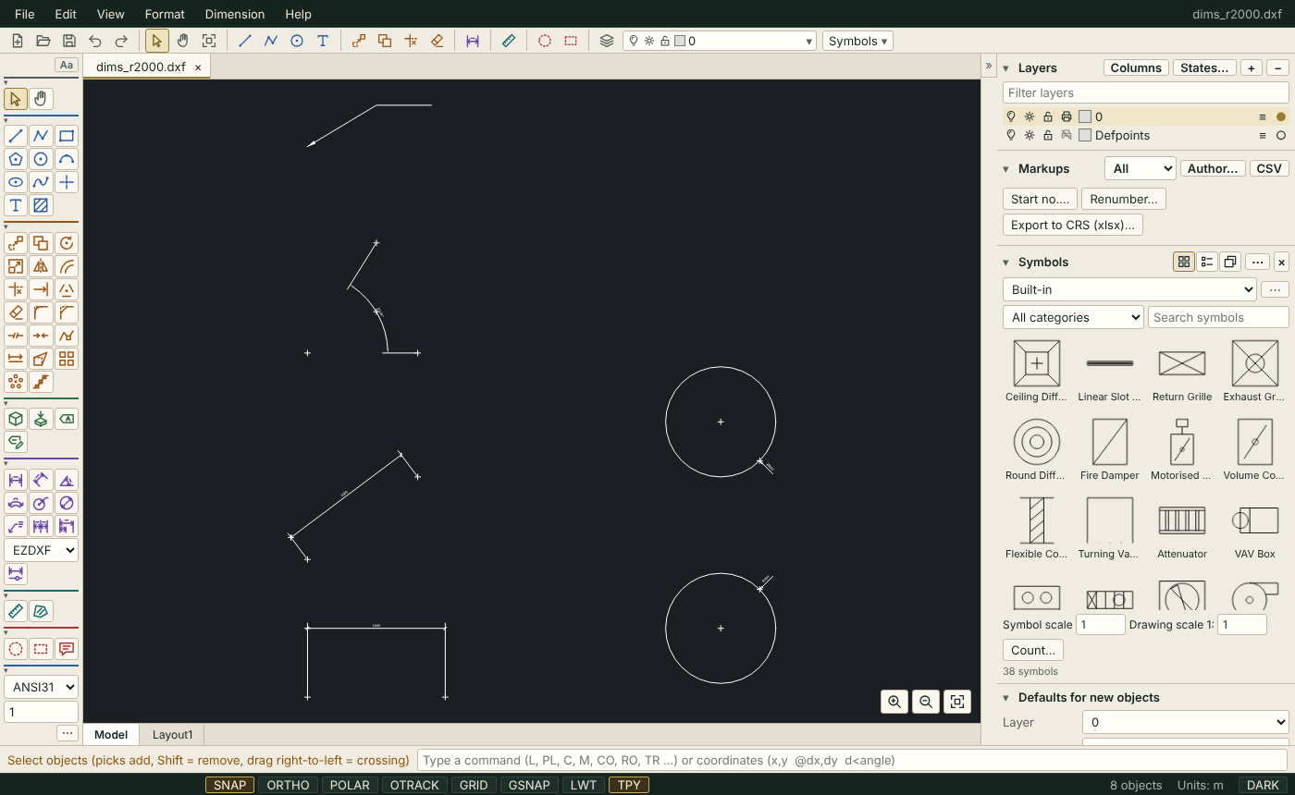
Task: Click Export to CRS (xlsx)...
Action: 1073,225
